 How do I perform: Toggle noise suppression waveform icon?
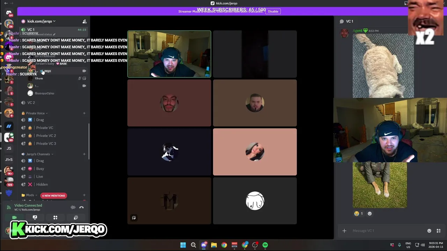click(x=73, y=207)
